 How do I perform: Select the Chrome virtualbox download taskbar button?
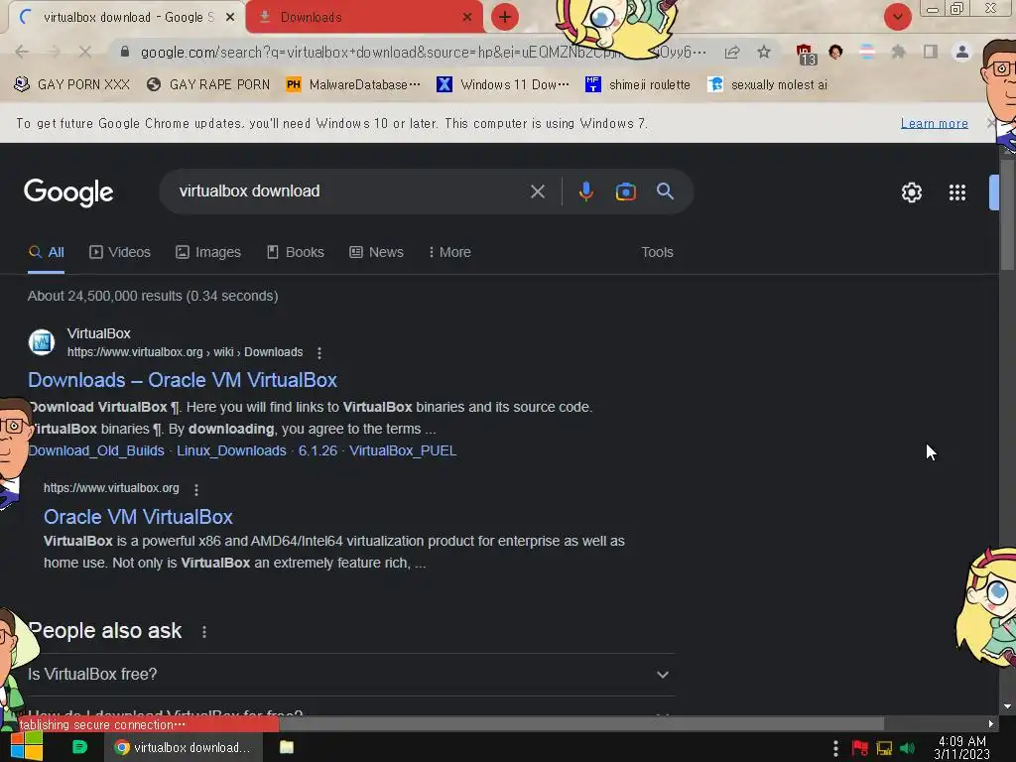click(x=184, y=747)
